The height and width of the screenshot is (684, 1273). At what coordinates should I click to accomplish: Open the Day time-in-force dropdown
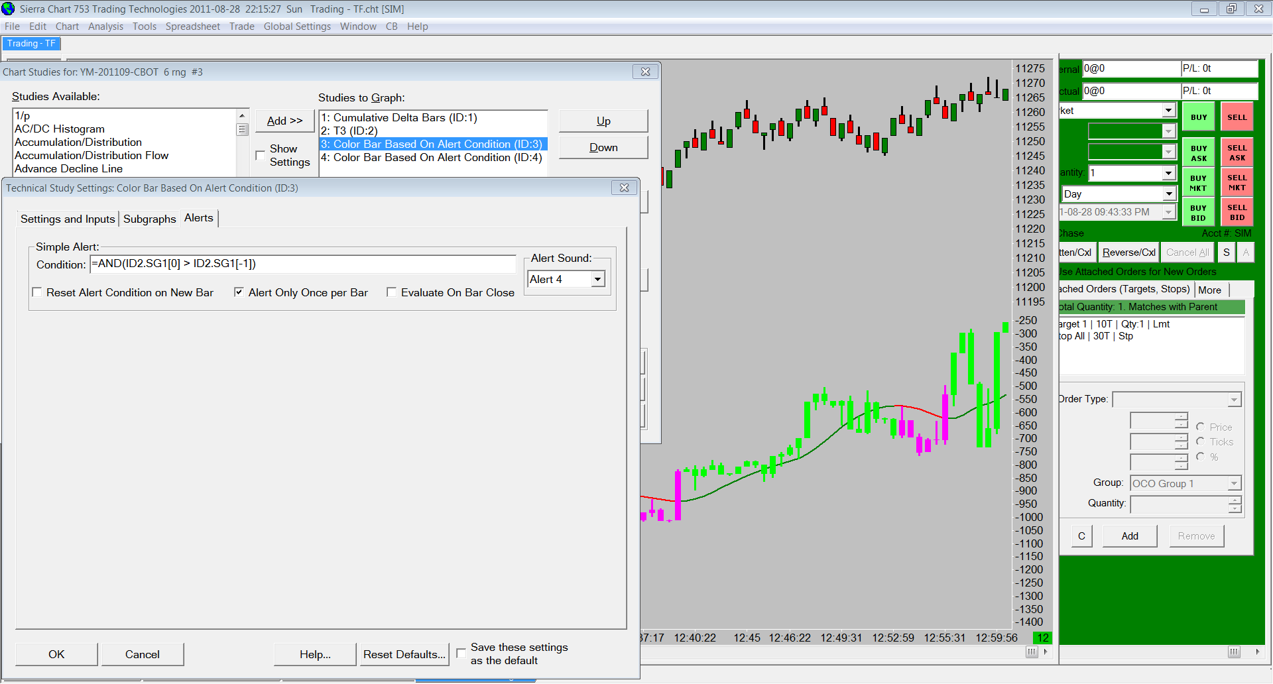click(x=1168, y=194)
